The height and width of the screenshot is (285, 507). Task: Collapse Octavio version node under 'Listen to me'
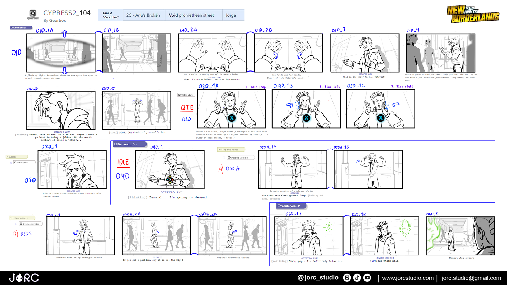tap(16, 224)
